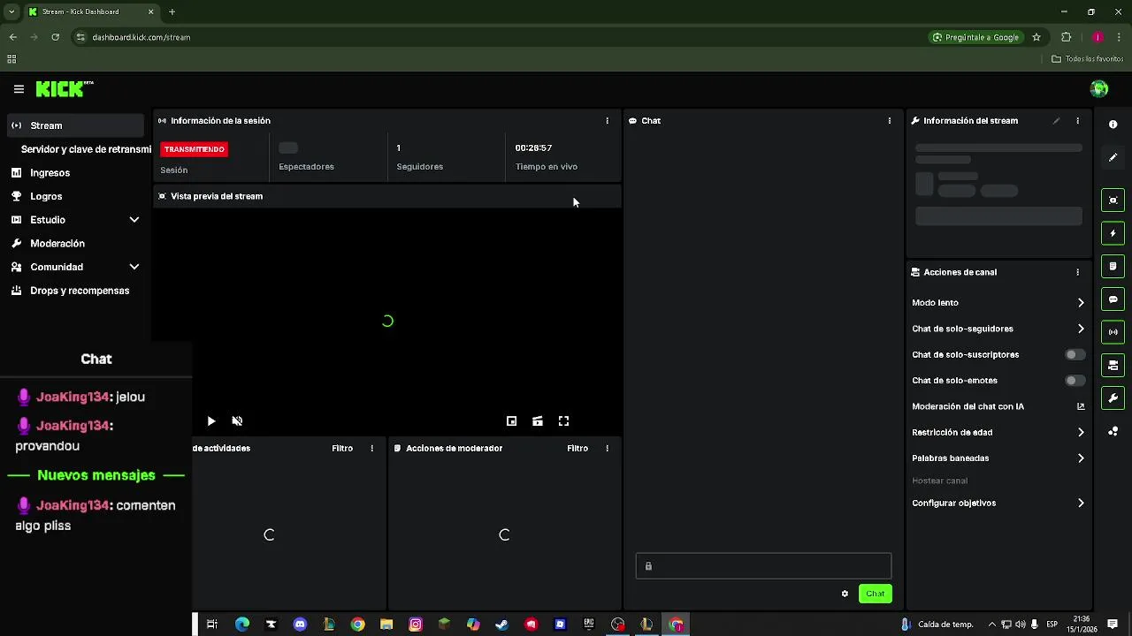Click the three-dots cluster icon in right rail
The image size is (1132, 636).
point(1113,431)
